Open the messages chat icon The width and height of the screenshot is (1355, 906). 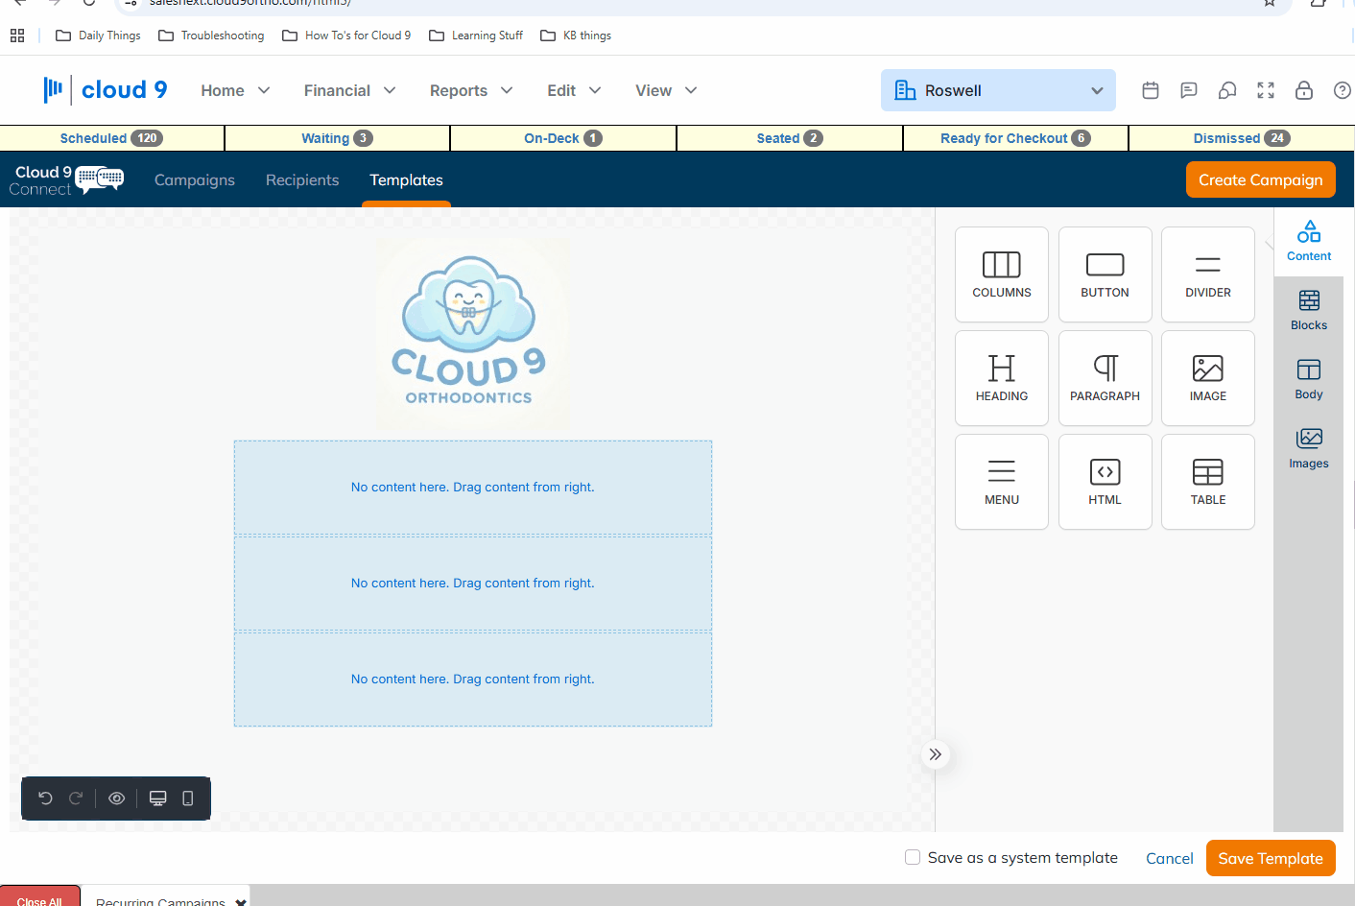point(1189,90)
